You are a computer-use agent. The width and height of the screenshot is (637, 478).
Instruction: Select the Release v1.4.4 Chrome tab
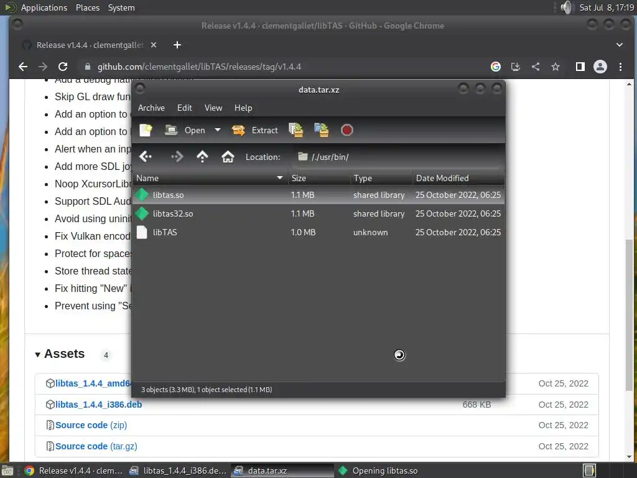click(90, 45)
